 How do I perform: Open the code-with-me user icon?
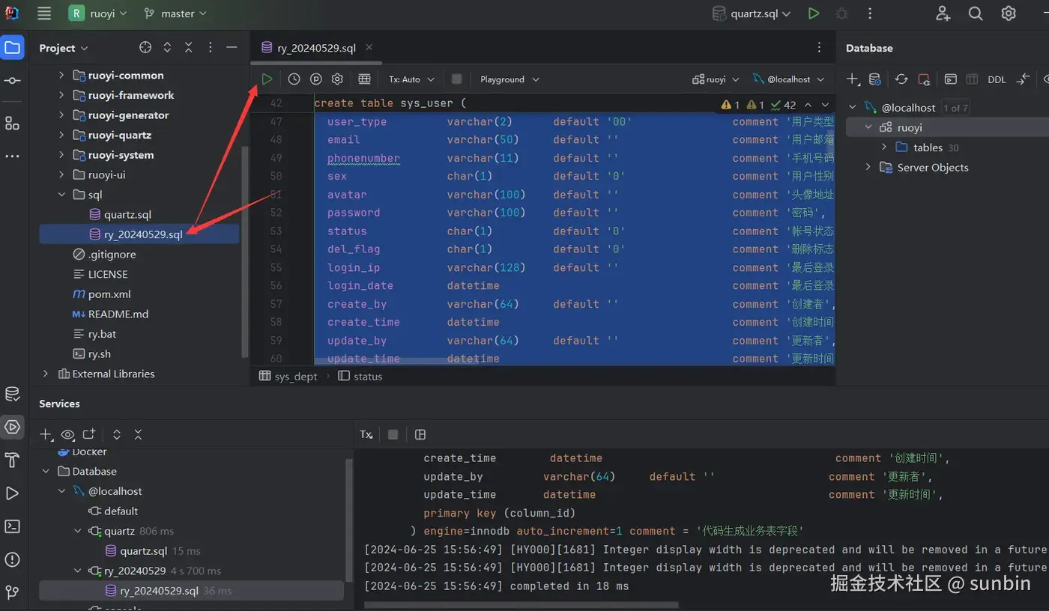pyautogui.click(x=943, y=13)
